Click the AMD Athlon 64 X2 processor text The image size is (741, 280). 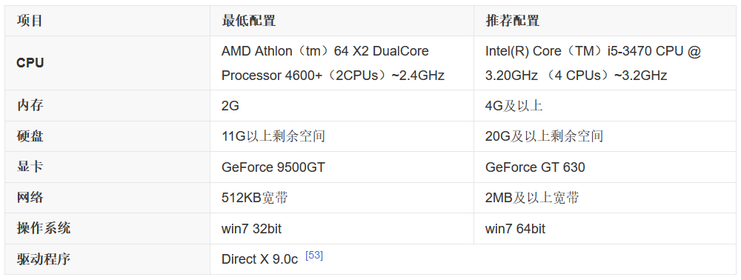click(x=333, y=63)
